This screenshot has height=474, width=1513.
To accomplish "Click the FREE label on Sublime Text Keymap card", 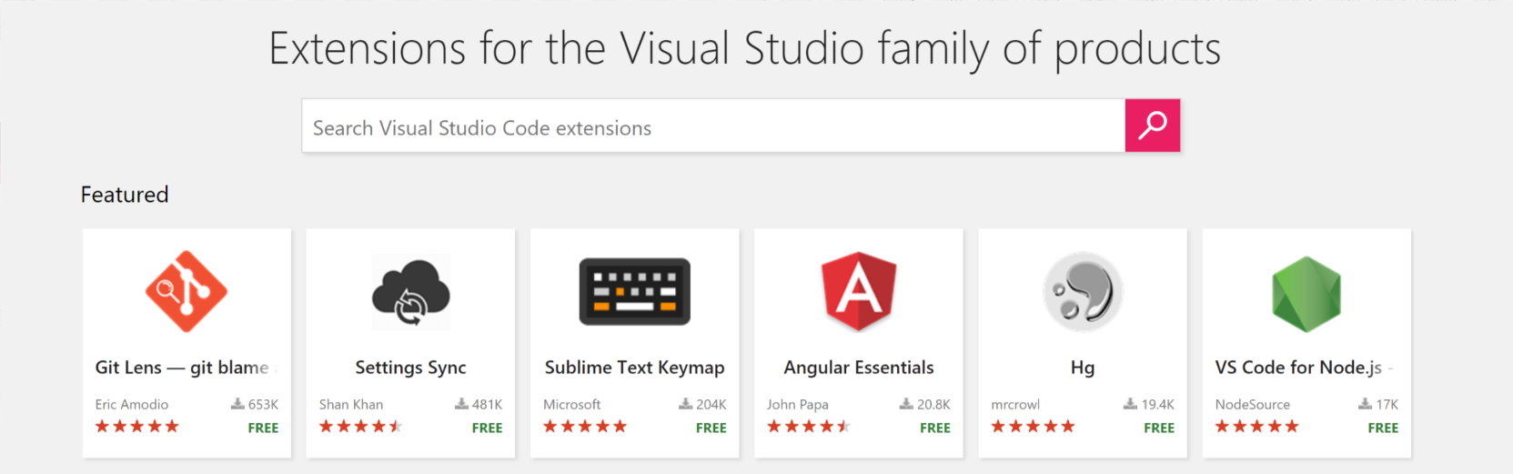I will coord(711,428).
